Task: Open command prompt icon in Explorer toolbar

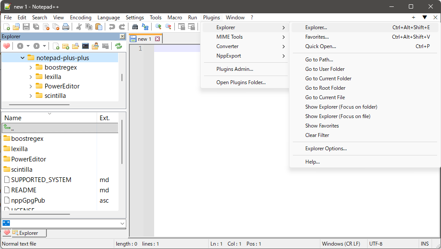Action: pos(85,46)
